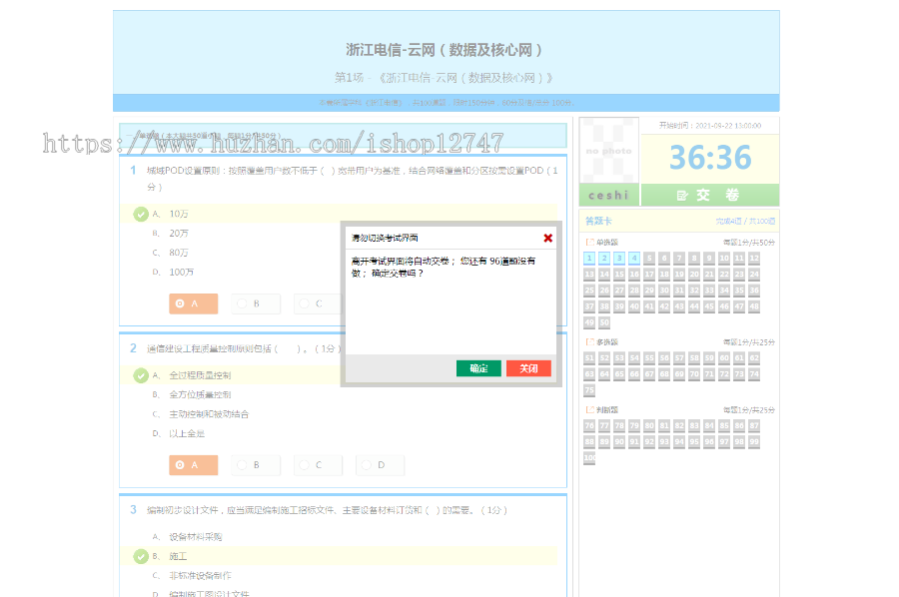Close the exam warning dialog with red X
899x597 pixels.
pos(548,238)
